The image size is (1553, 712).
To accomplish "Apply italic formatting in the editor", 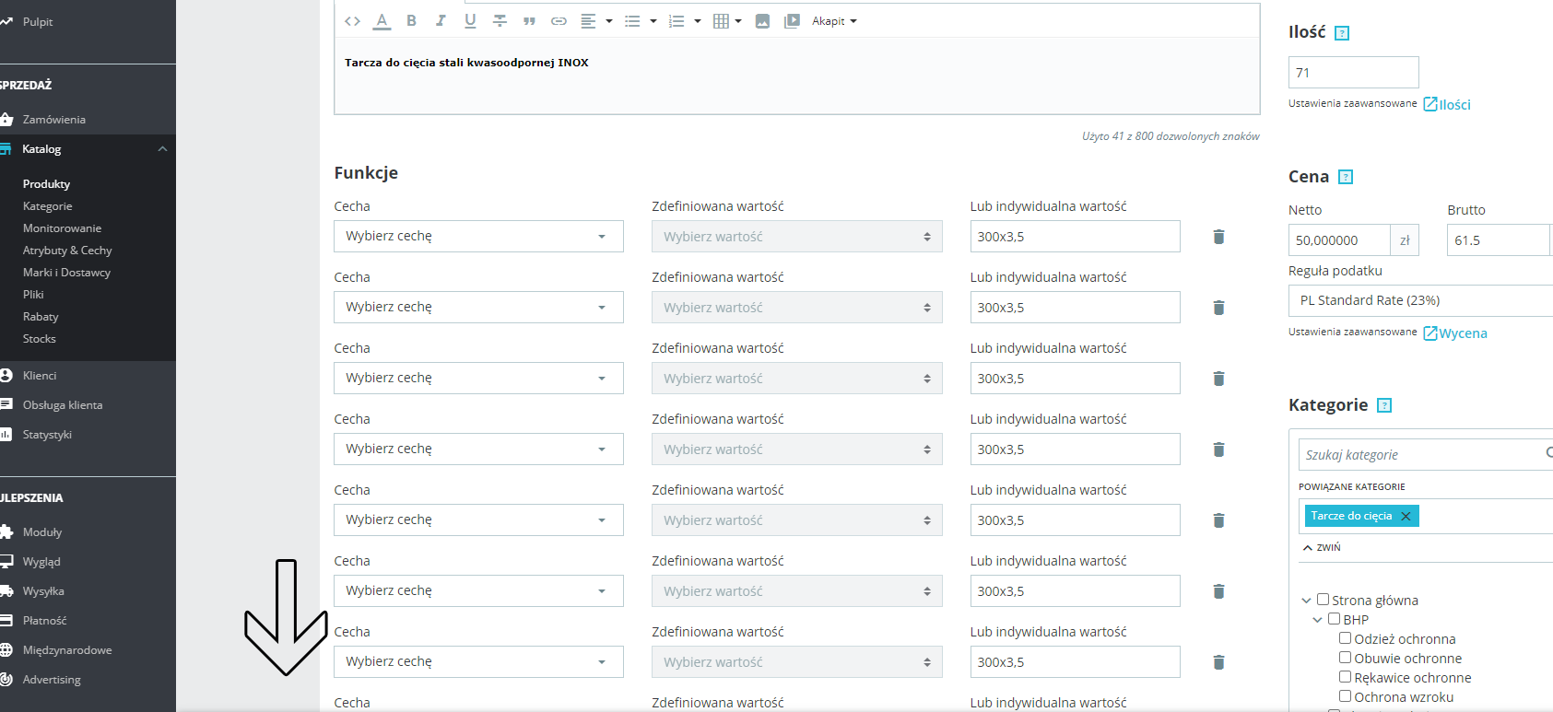I will pyautogui.click(x=441, y=21).
